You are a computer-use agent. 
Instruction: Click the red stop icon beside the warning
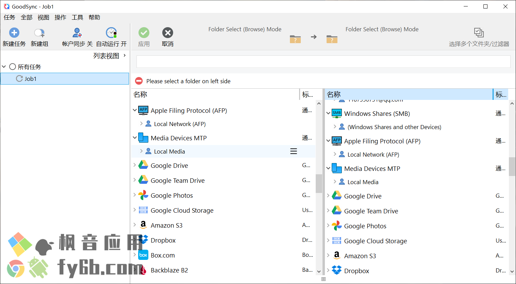[139, 81]
